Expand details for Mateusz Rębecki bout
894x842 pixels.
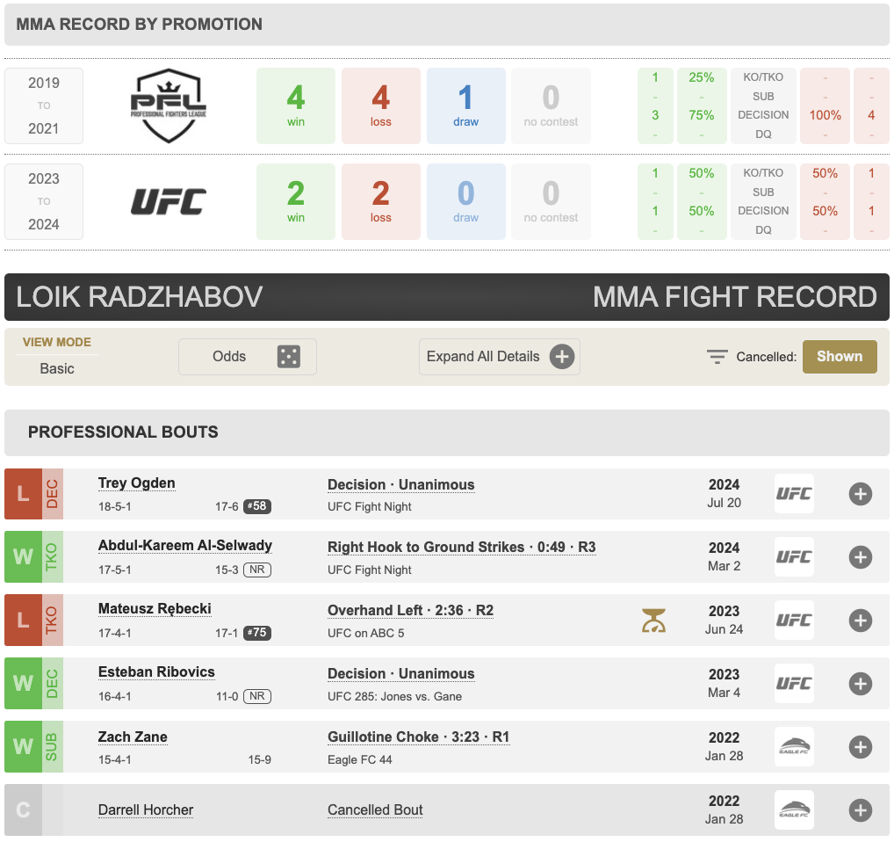tap(860, 621)
